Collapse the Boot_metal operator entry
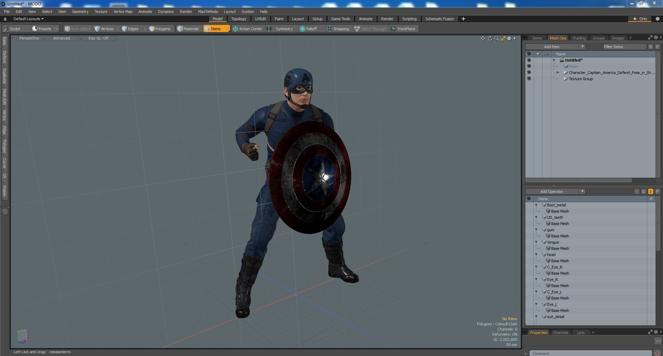The width and height of the screenshot is (663, 356). [536, 205]
